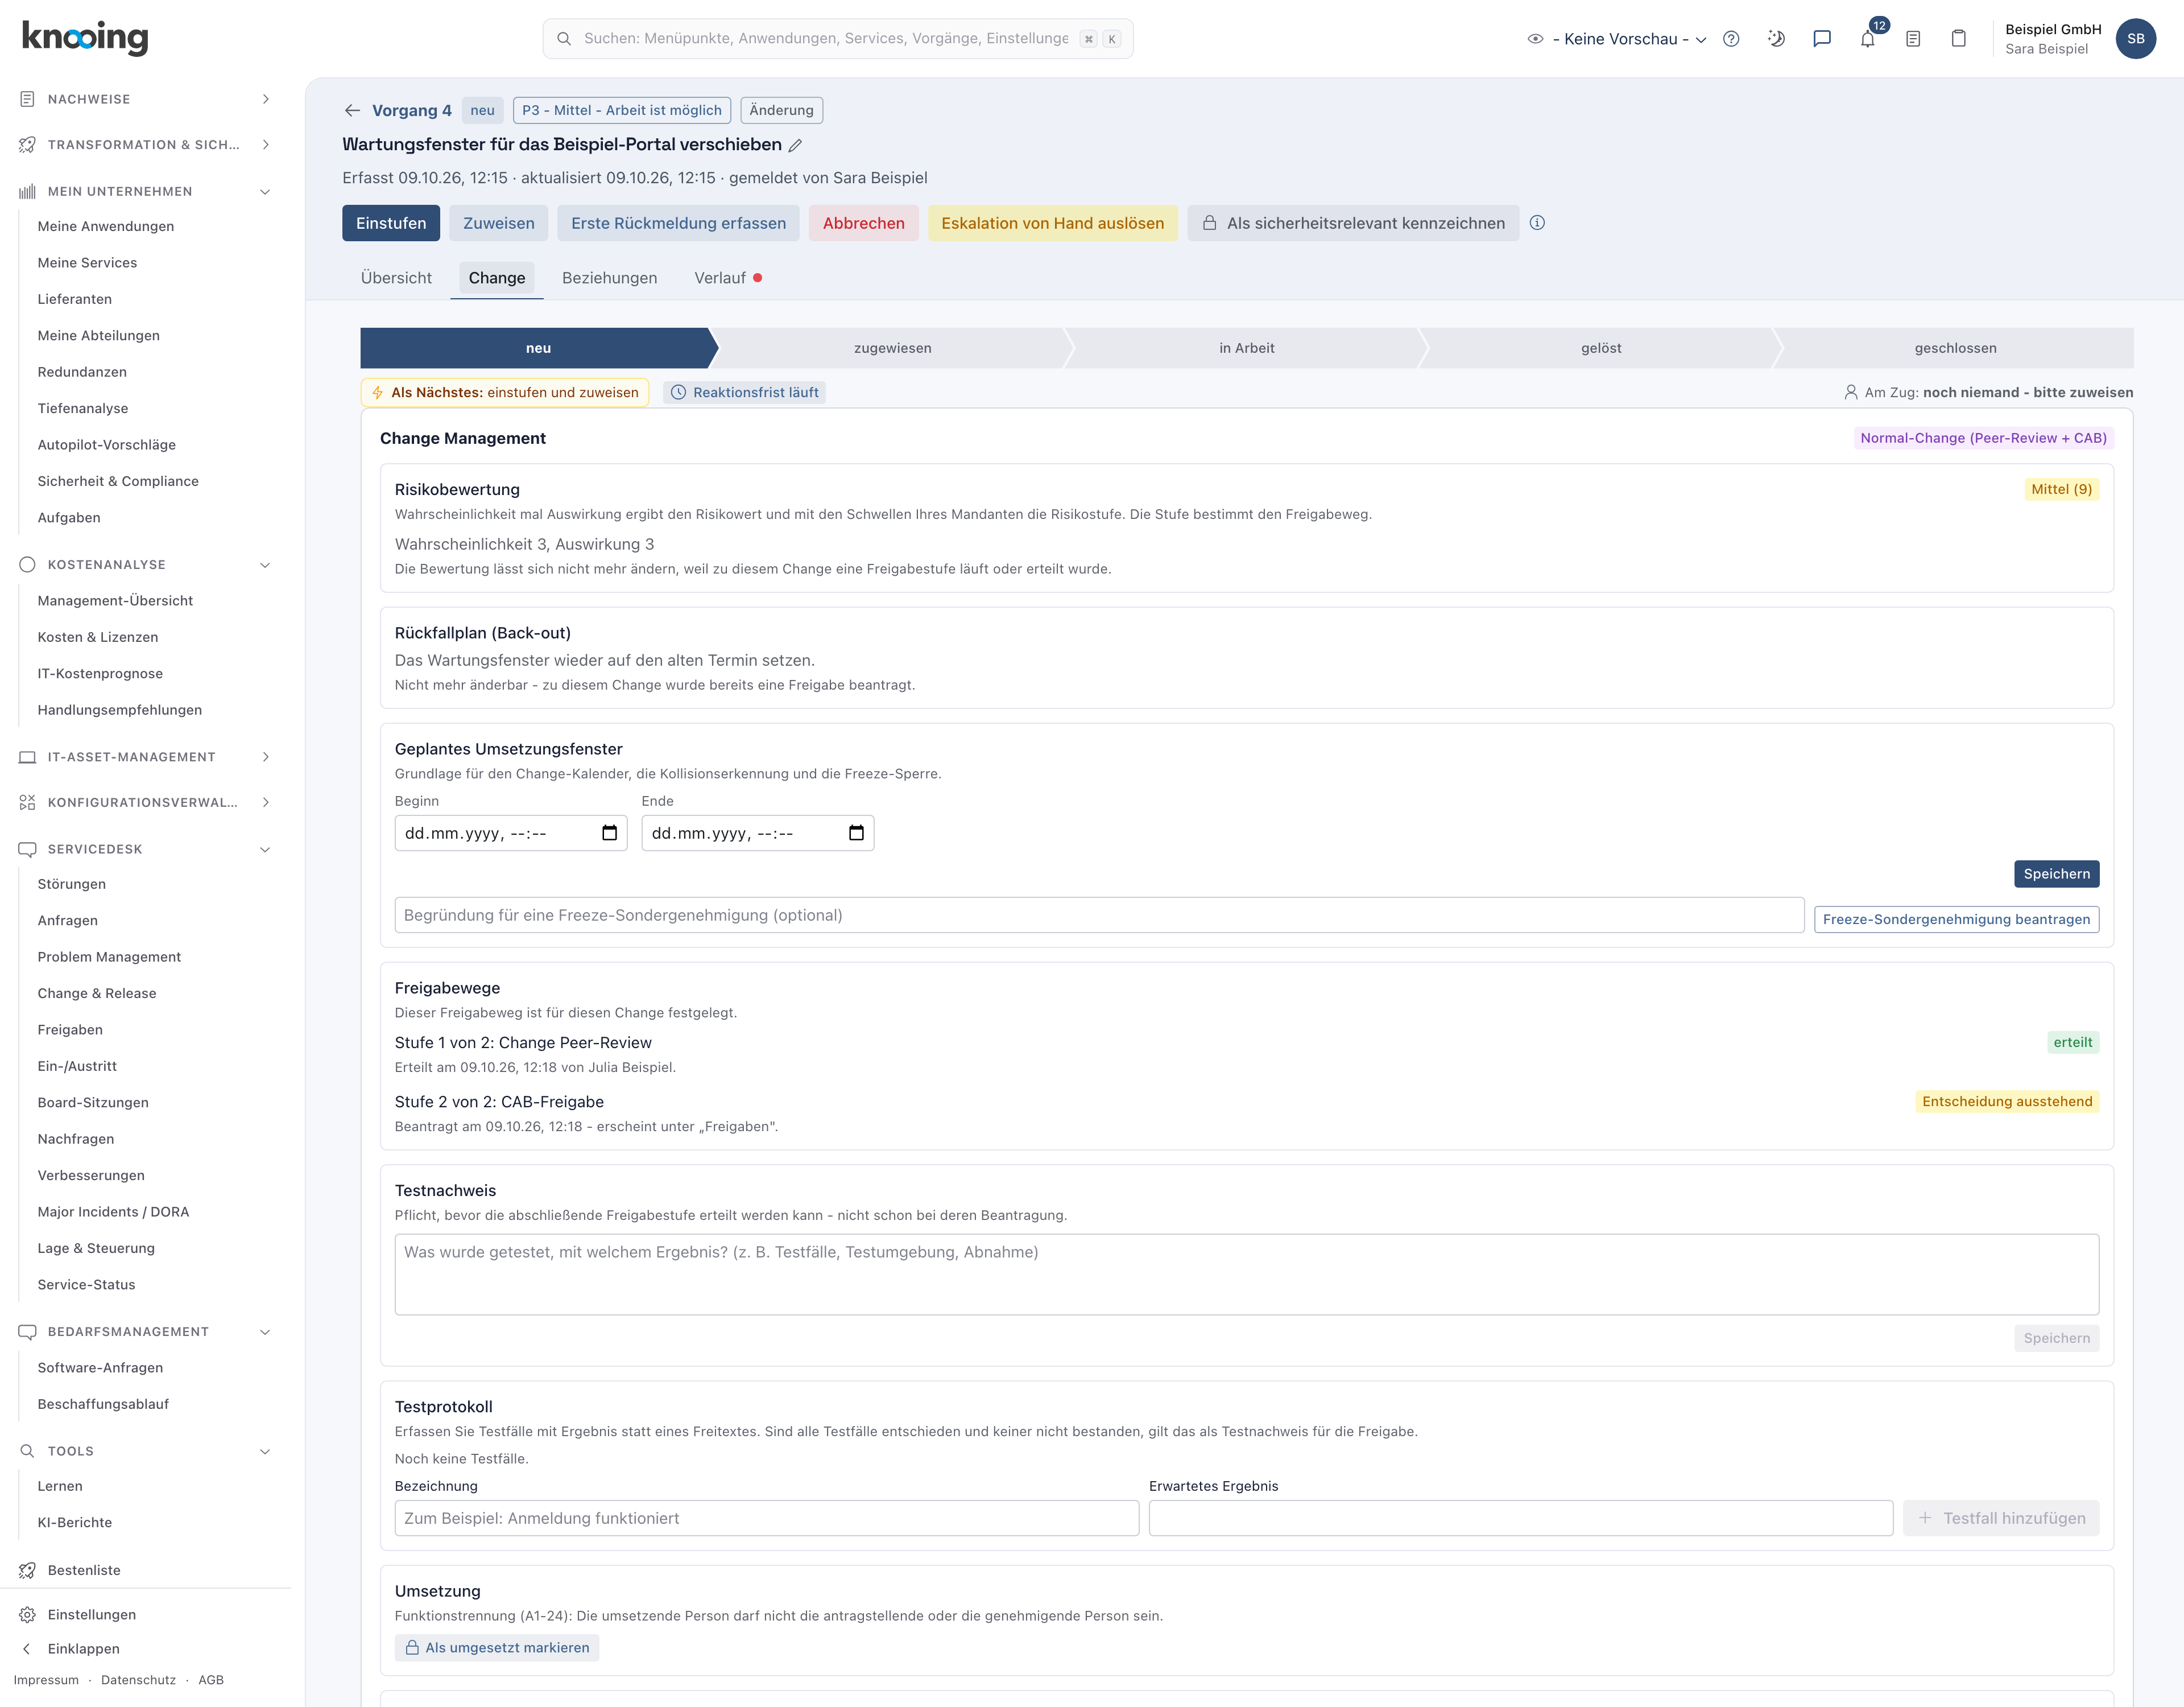Click the P3 - Mittel priority badge
The image size is (2184, 1707).
(621, 110)
